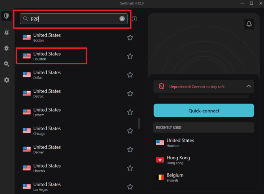The height and width of the screenshot is (194, 264).
Task: Connect to United States Dallas server
Action: click(47, 75)
